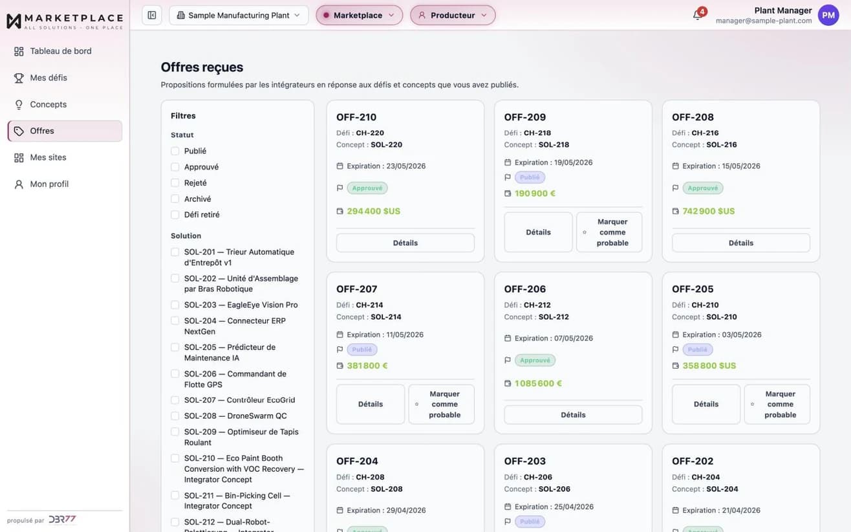
Task: Open the PM user avatar menu
Action: (x=828, y=15)
